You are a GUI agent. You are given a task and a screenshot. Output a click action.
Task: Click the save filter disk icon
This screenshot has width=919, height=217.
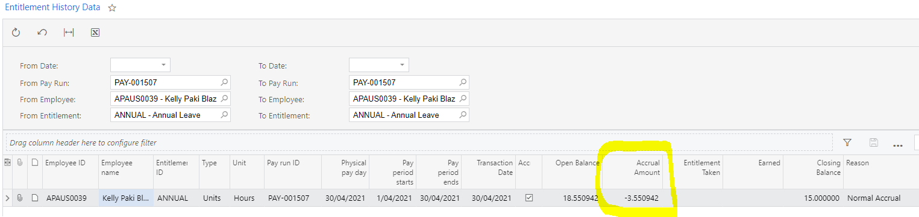pos(874,142)
